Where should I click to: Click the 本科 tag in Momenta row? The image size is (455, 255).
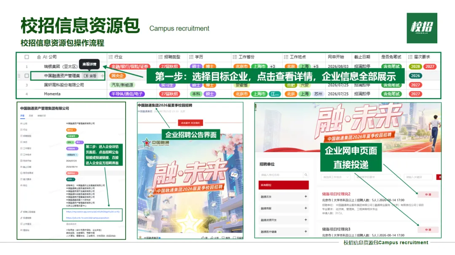pyautogui.click(x=196, y=94)
